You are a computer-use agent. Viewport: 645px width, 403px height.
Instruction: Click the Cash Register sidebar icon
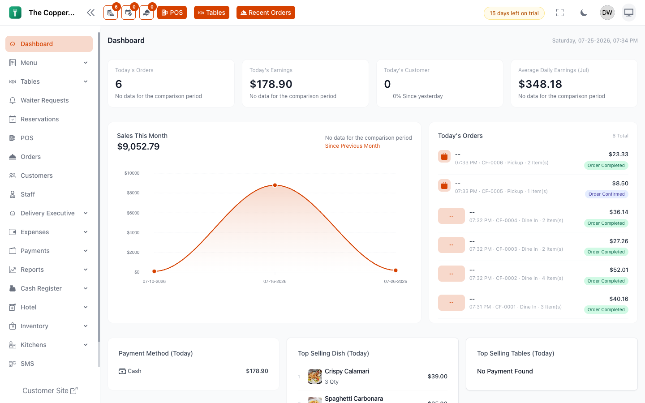coord(13,288)
